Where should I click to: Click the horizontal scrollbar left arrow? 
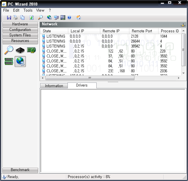42,78
